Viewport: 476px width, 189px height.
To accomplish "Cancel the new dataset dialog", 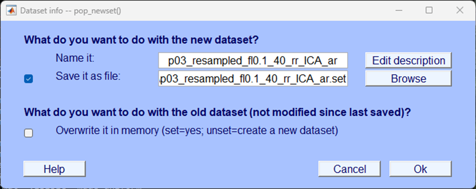I will point(349,169).
